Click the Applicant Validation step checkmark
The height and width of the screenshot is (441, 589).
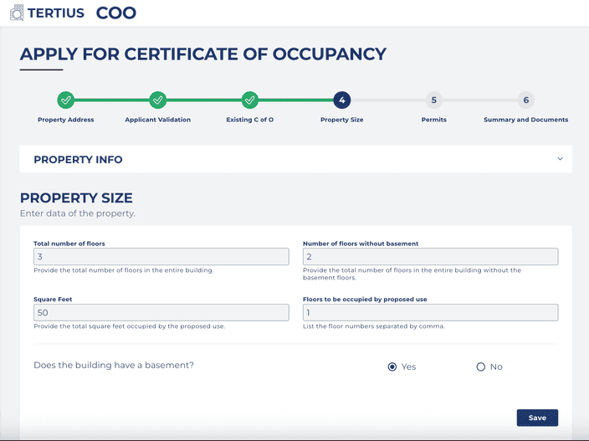(158, 100)
